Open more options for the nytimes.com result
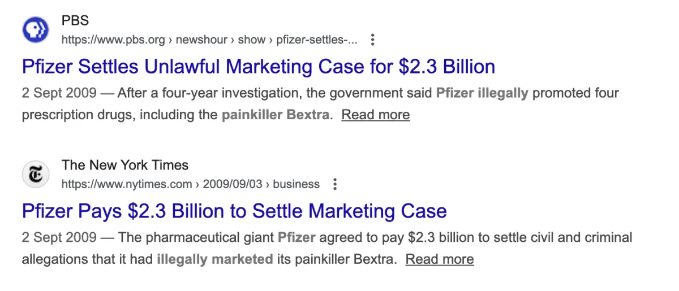 (335, 184)
